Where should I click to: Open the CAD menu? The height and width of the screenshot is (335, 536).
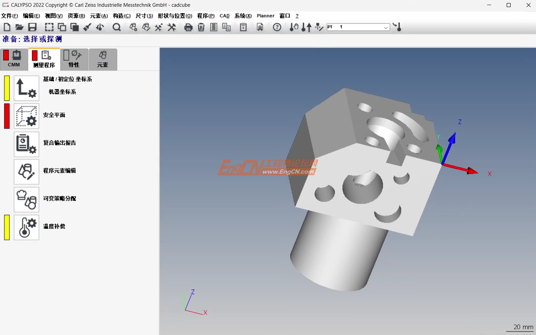(x=224, y=16)
